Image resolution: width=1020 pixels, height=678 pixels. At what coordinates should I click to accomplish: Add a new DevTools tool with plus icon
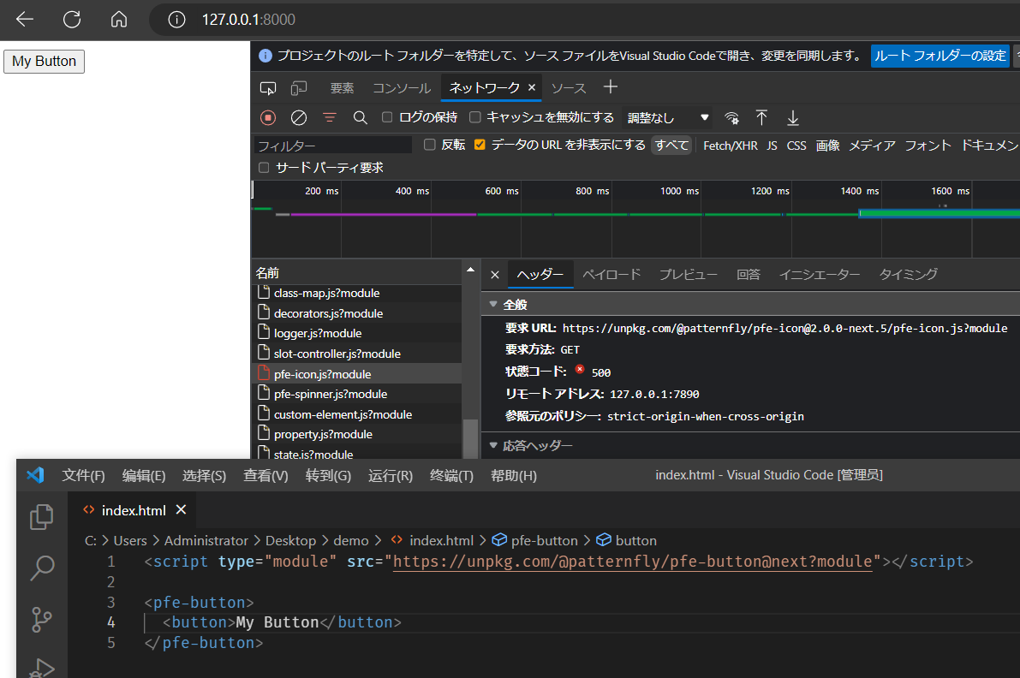tap(610, 86)
